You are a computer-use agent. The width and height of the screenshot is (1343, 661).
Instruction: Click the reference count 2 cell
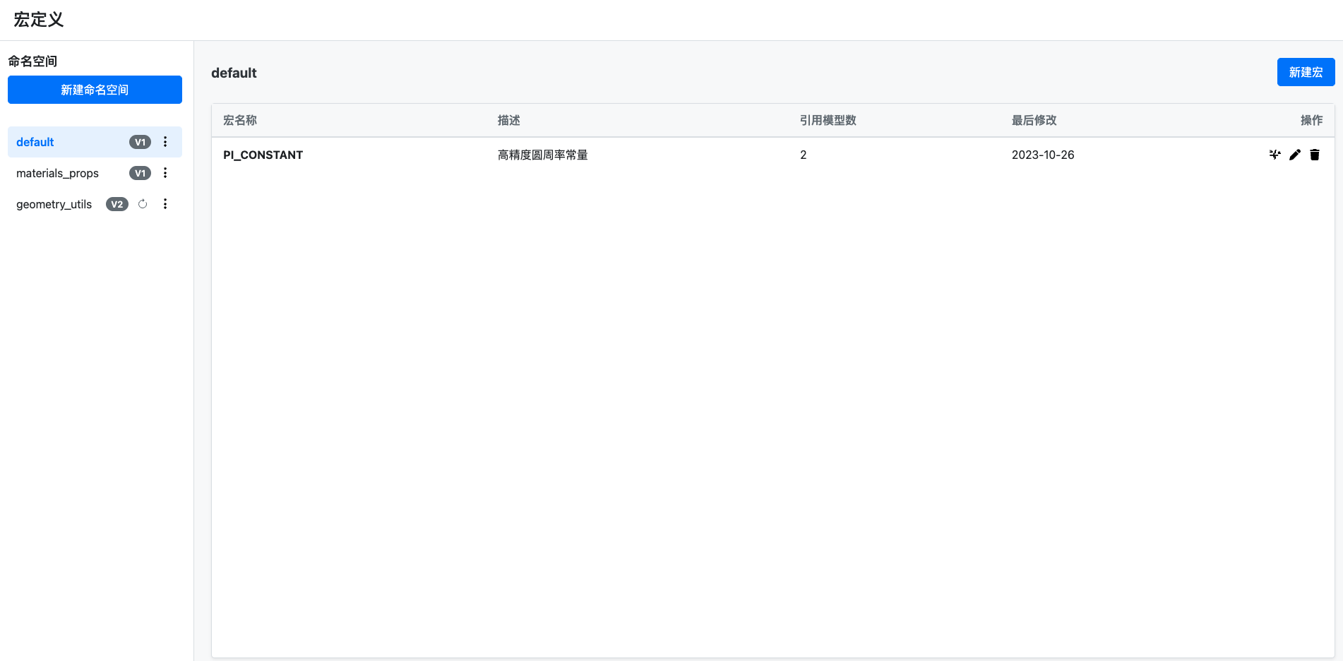tap(803, 155)
